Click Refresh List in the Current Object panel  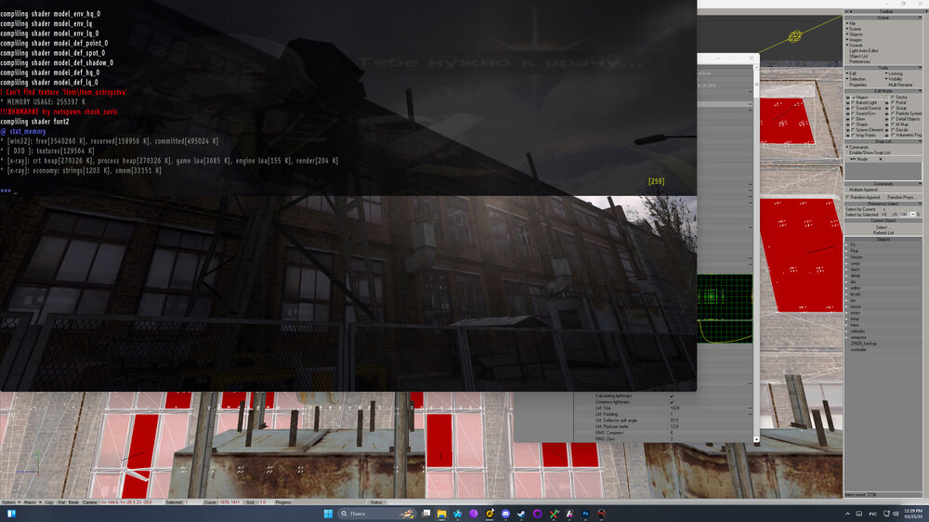883,232
